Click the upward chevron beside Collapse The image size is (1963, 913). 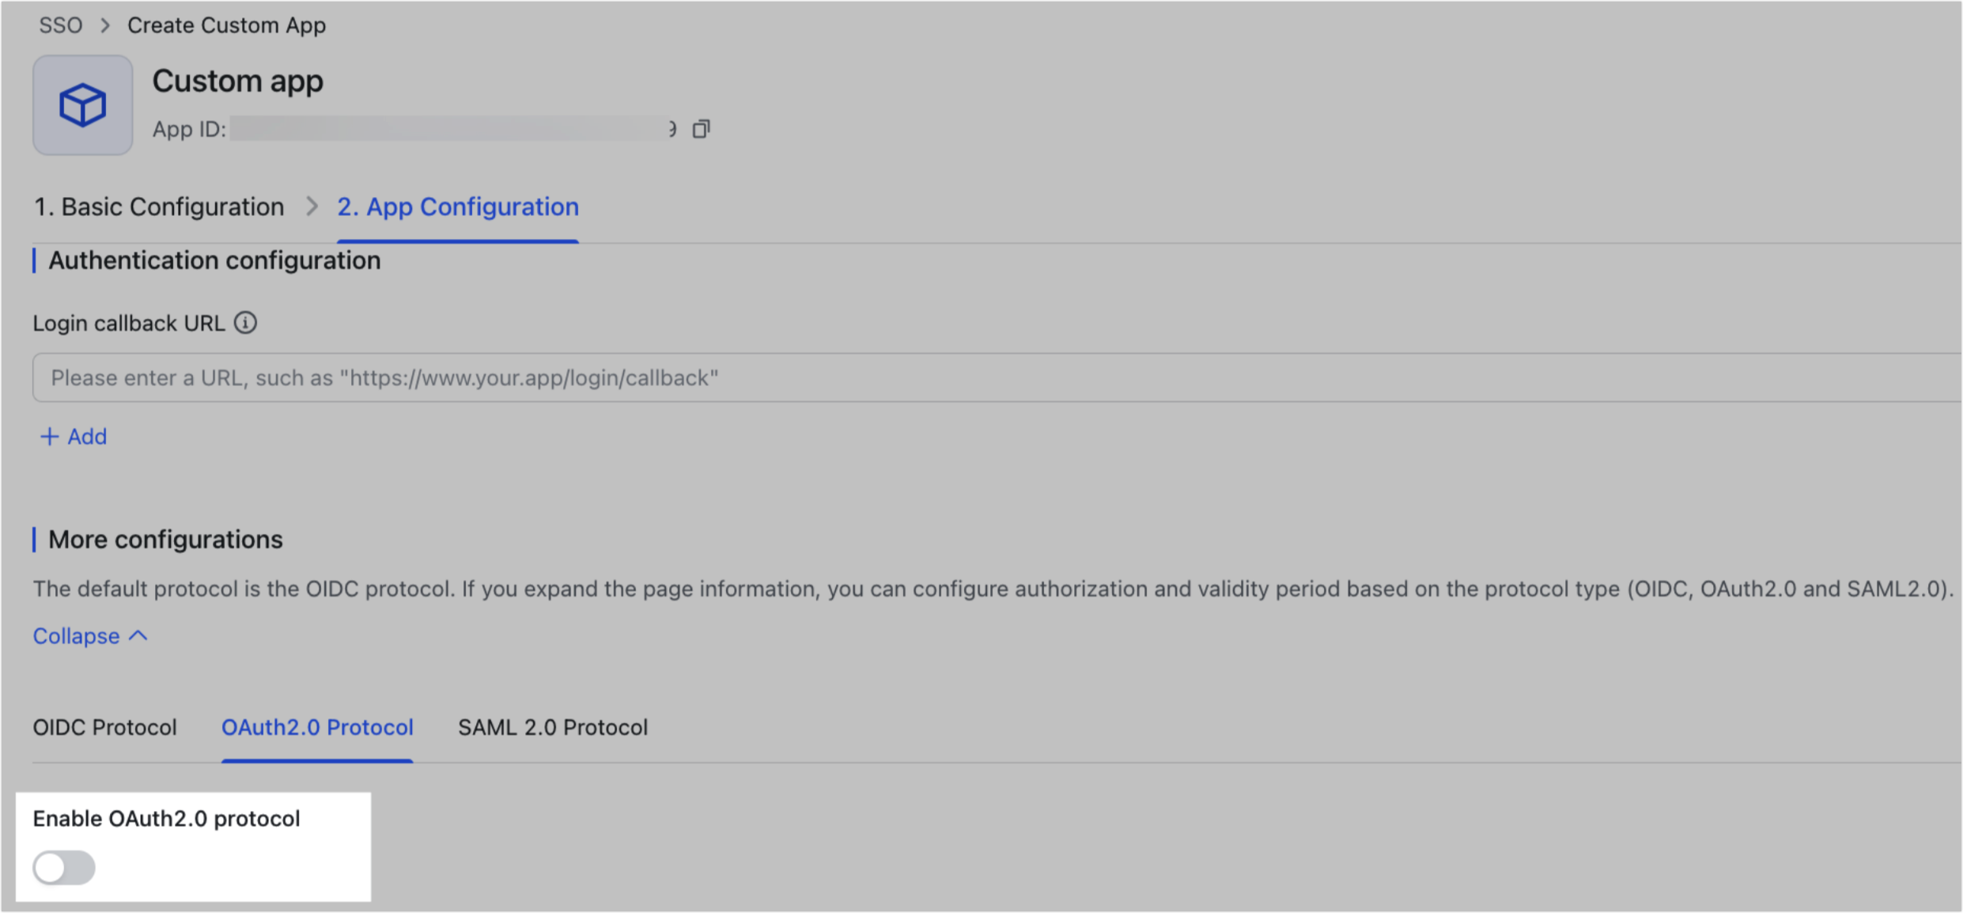point(139,635)
